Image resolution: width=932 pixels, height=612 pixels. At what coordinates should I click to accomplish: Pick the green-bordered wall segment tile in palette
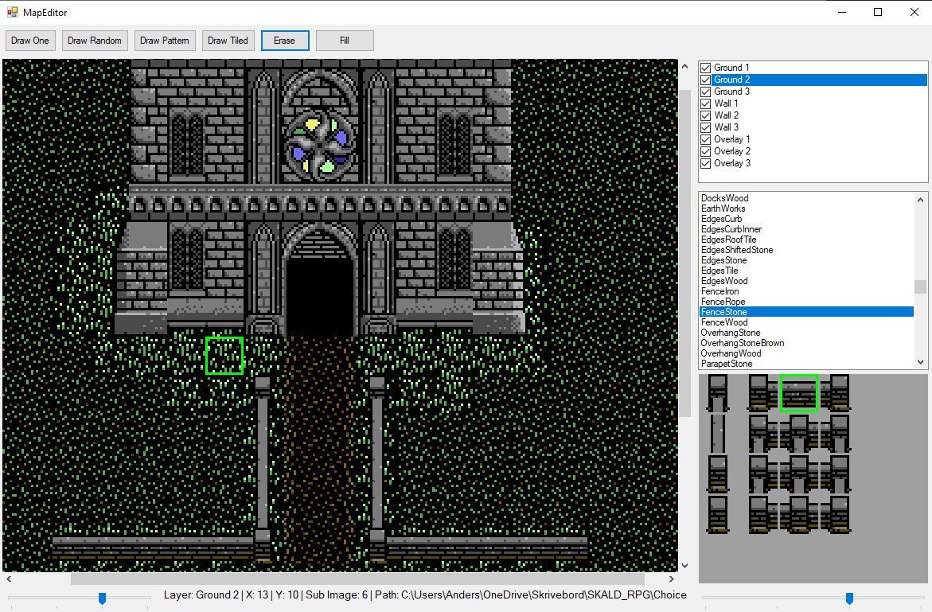pyautogui.click(x=799, y=393)
